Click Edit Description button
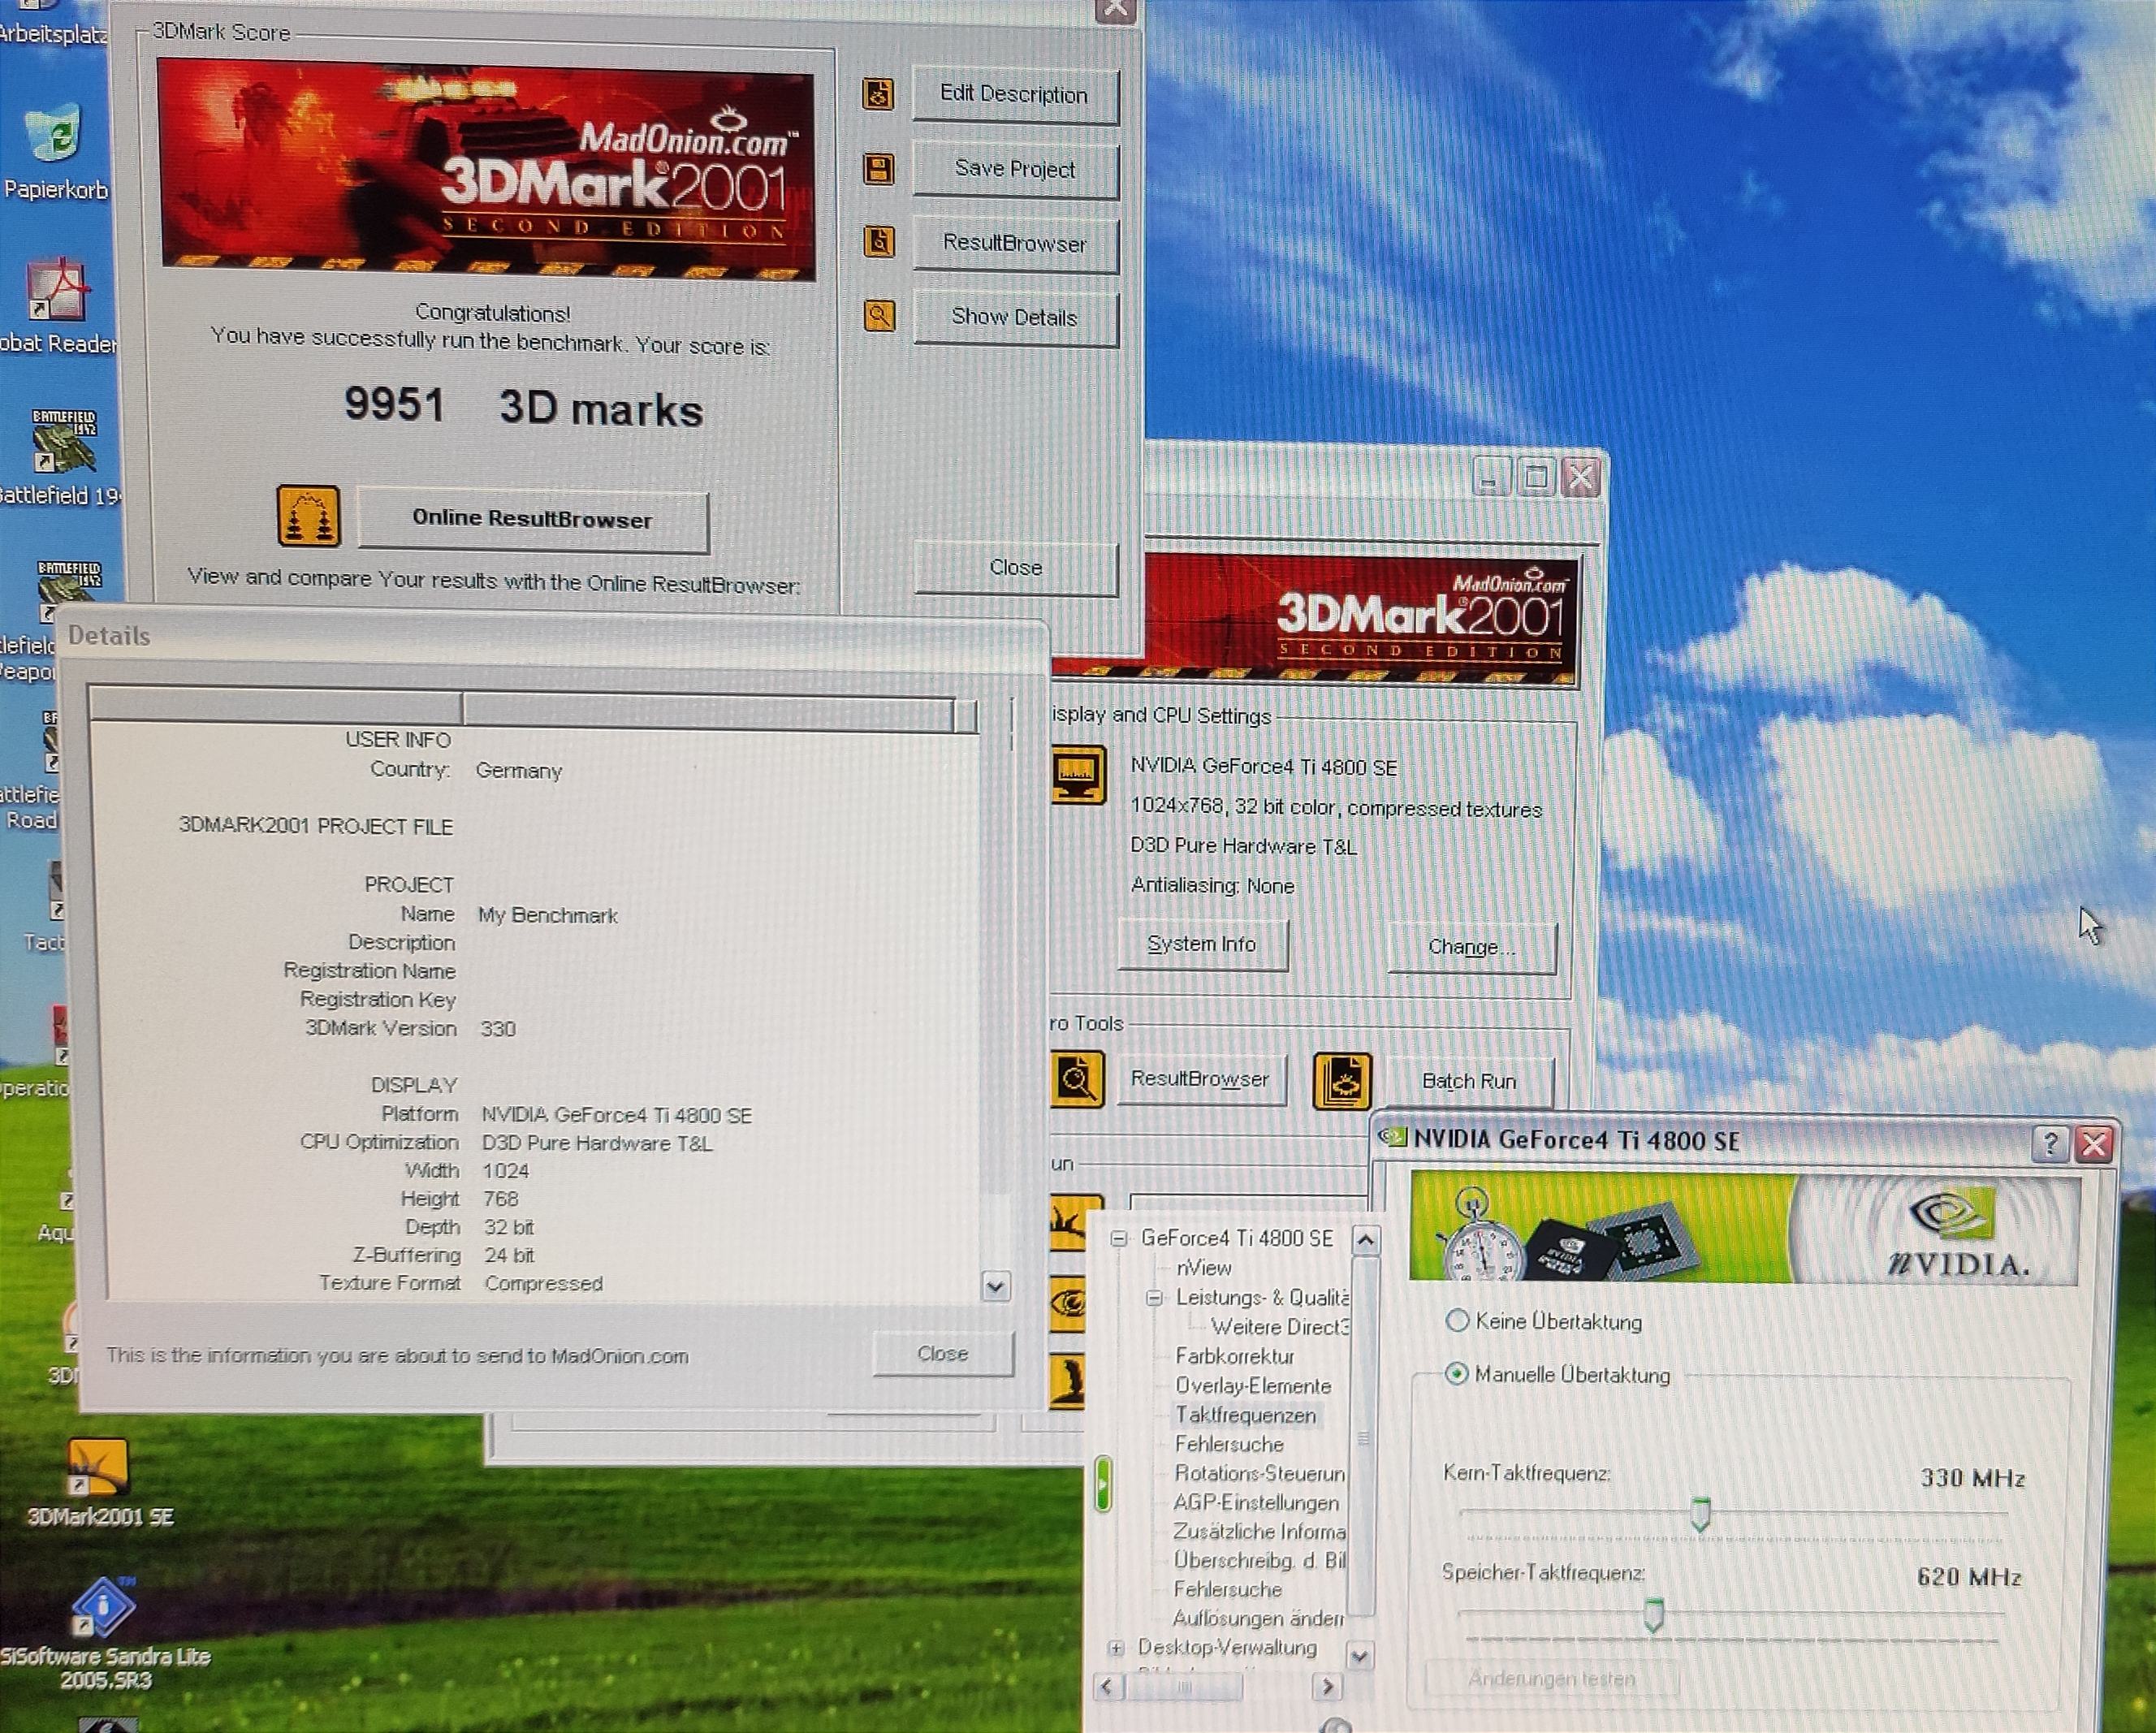2156x1733 pixels. 1015,96
